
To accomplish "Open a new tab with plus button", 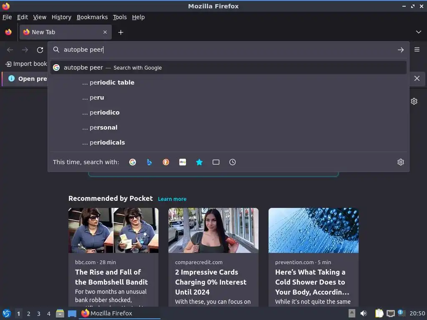I will [x=121, y=32].
